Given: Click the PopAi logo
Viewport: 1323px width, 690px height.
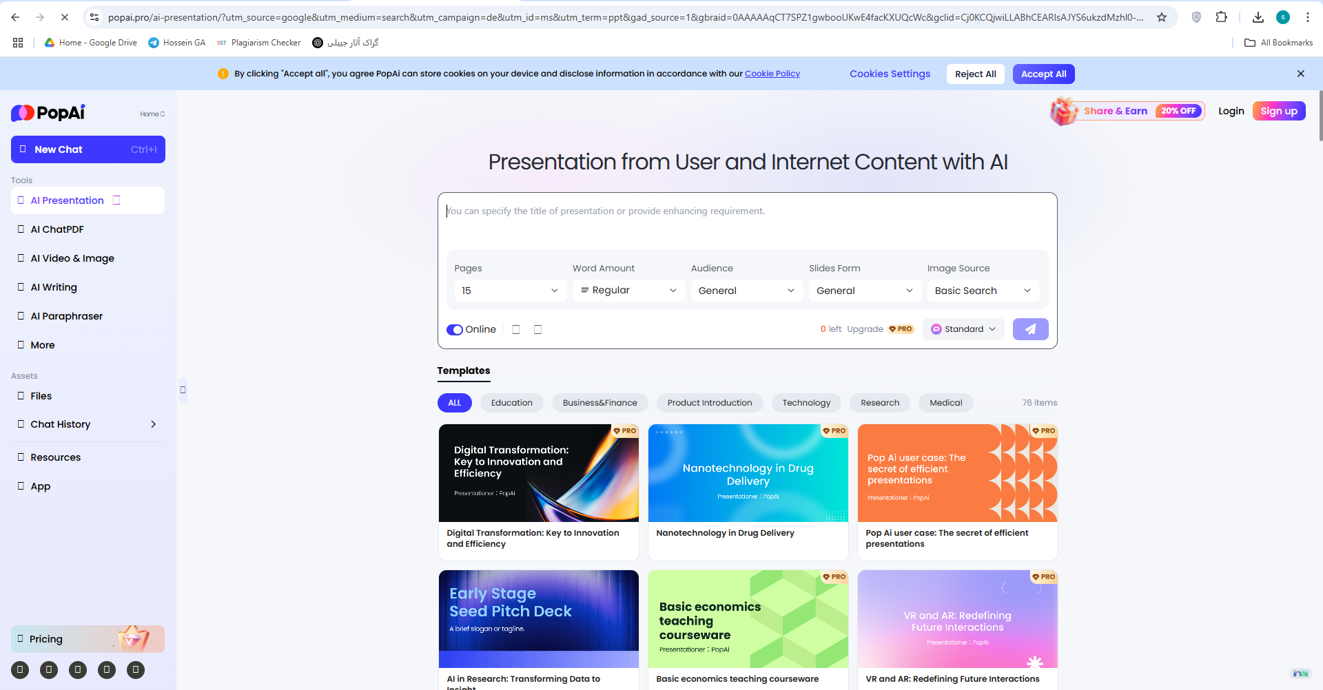Looking at the screenshot, I should (48, 113).
